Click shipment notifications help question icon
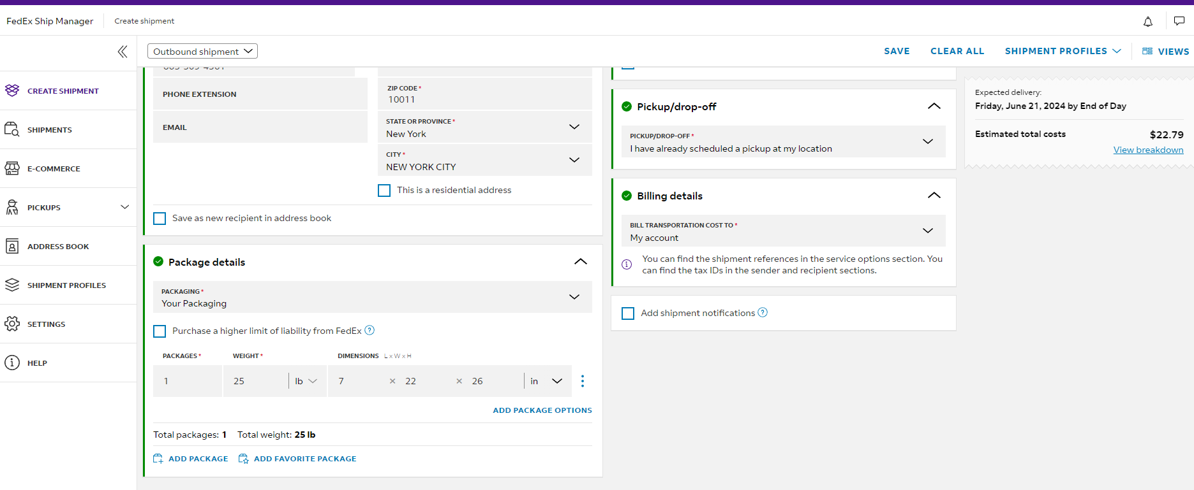 coord(763,312)
